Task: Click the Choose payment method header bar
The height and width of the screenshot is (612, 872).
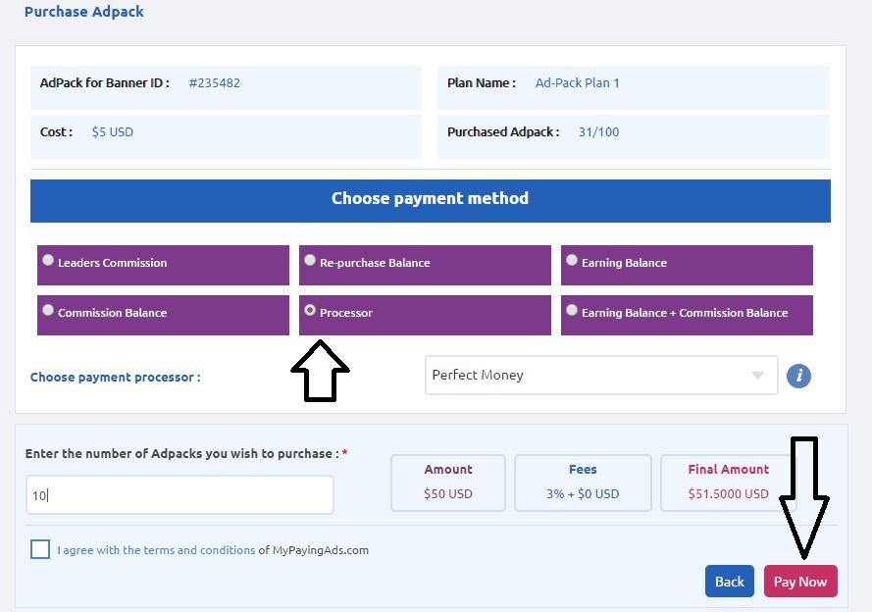Action: click(430, 198)
